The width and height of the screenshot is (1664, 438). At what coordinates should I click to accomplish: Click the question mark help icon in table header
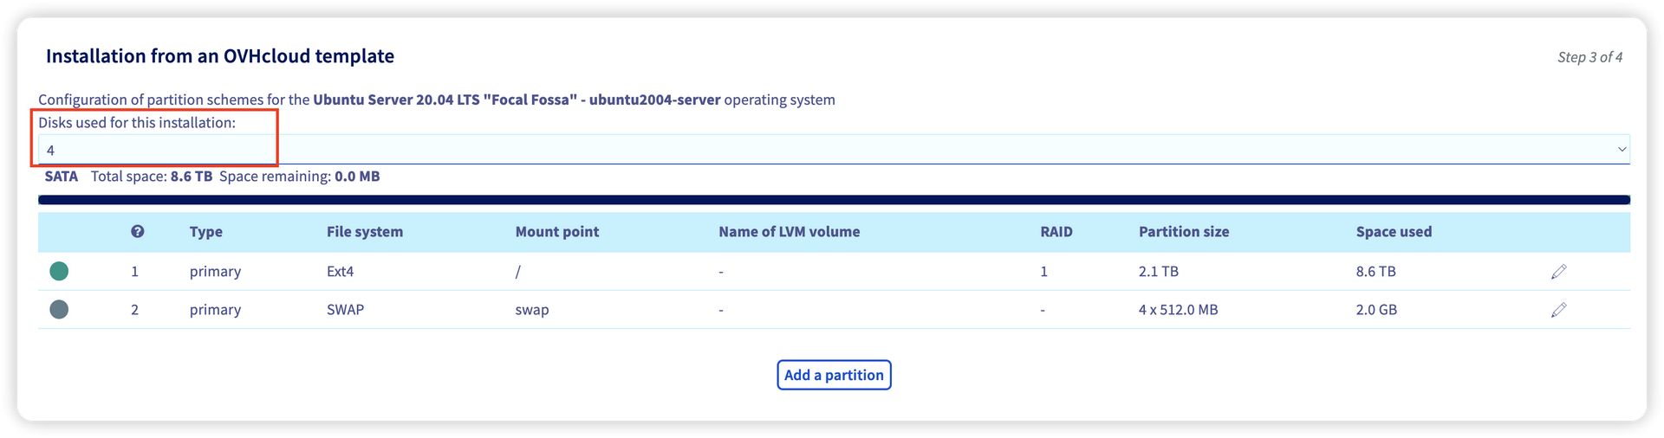tap(137, 232)
